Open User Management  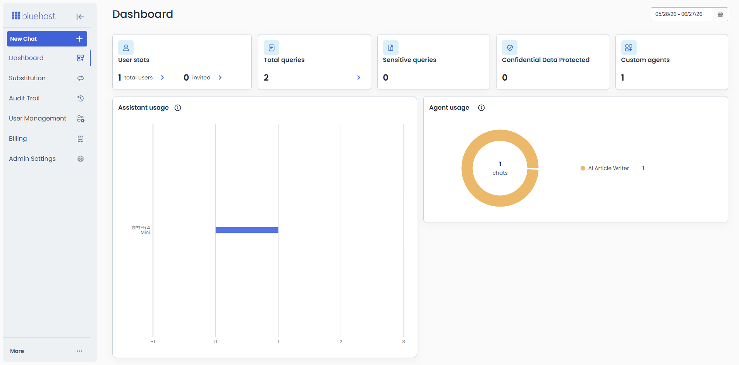click(x=47, y=119)
